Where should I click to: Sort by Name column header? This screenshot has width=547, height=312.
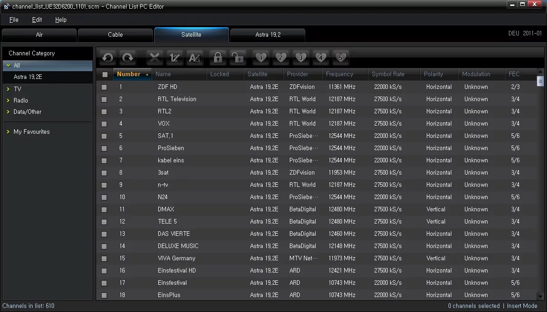coord(179,74)
